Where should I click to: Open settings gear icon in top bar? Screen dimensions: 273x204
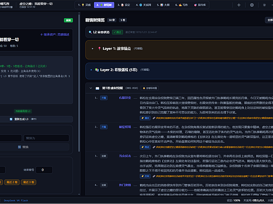point(251,5)
